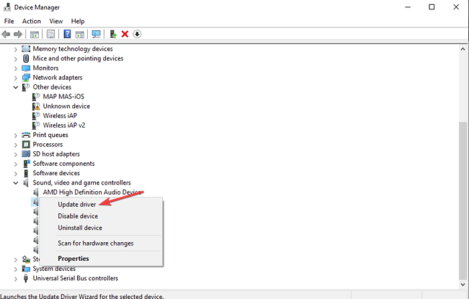The image size is (469, 299).
Task: Select Disable device in context menu
Action: 78,216
